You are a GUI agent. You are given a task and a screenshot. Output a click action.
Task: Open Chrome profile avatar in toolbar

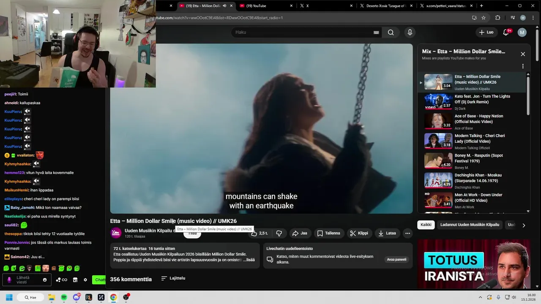523,18
